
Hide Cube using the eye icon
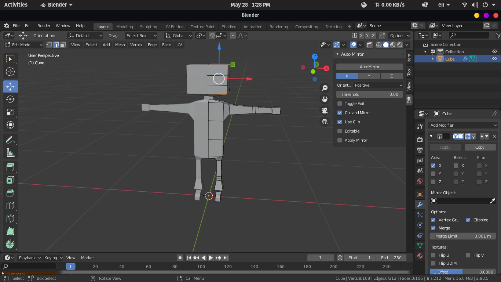[494, 59]
